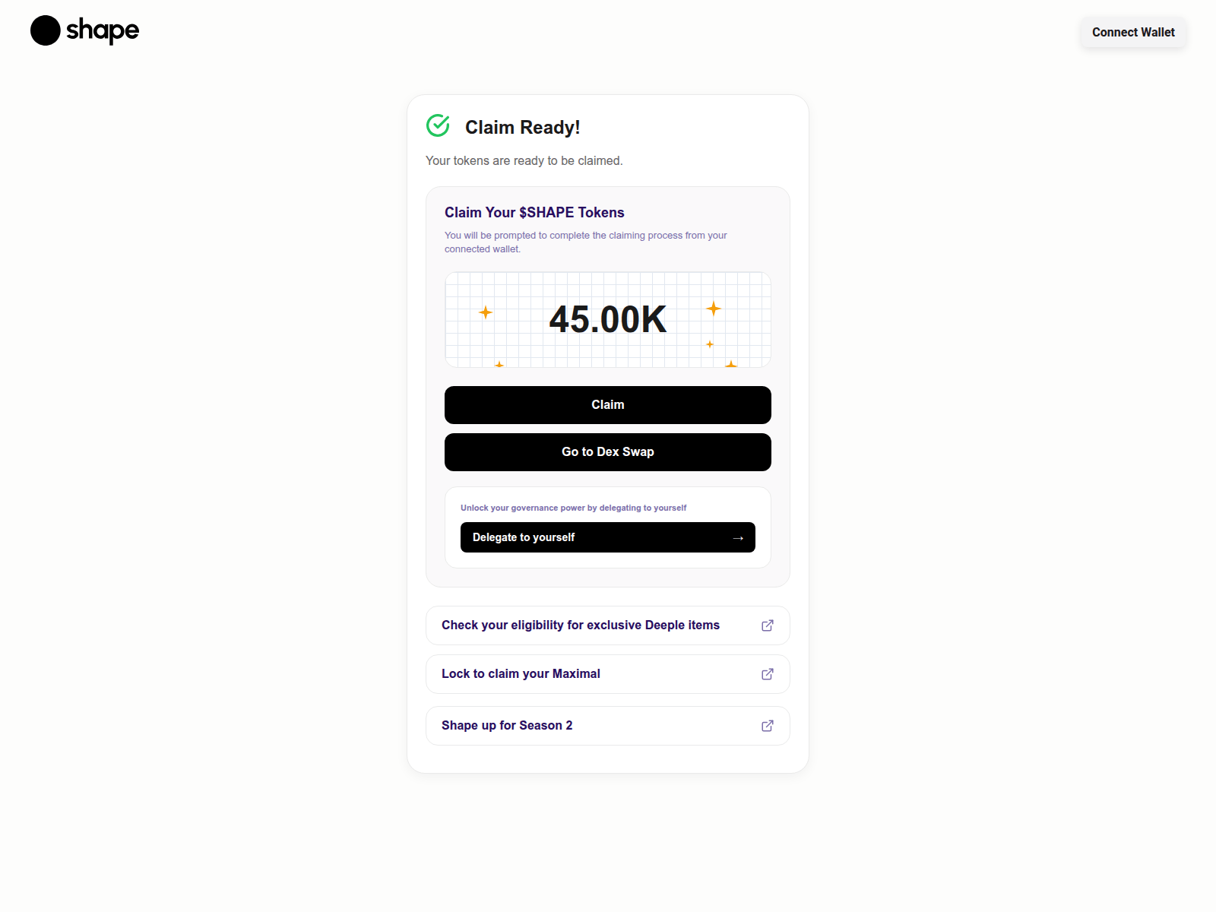The height and width of the screenshot is (912, 1216).
Task: Click the Unlock your governance power text
Action: [x=573, y=508]
